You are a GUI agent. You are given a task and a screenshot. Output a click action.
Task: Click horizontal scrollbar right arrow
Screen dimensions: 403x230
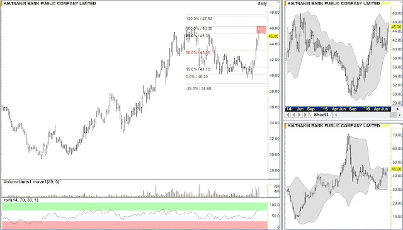[399, 115]
